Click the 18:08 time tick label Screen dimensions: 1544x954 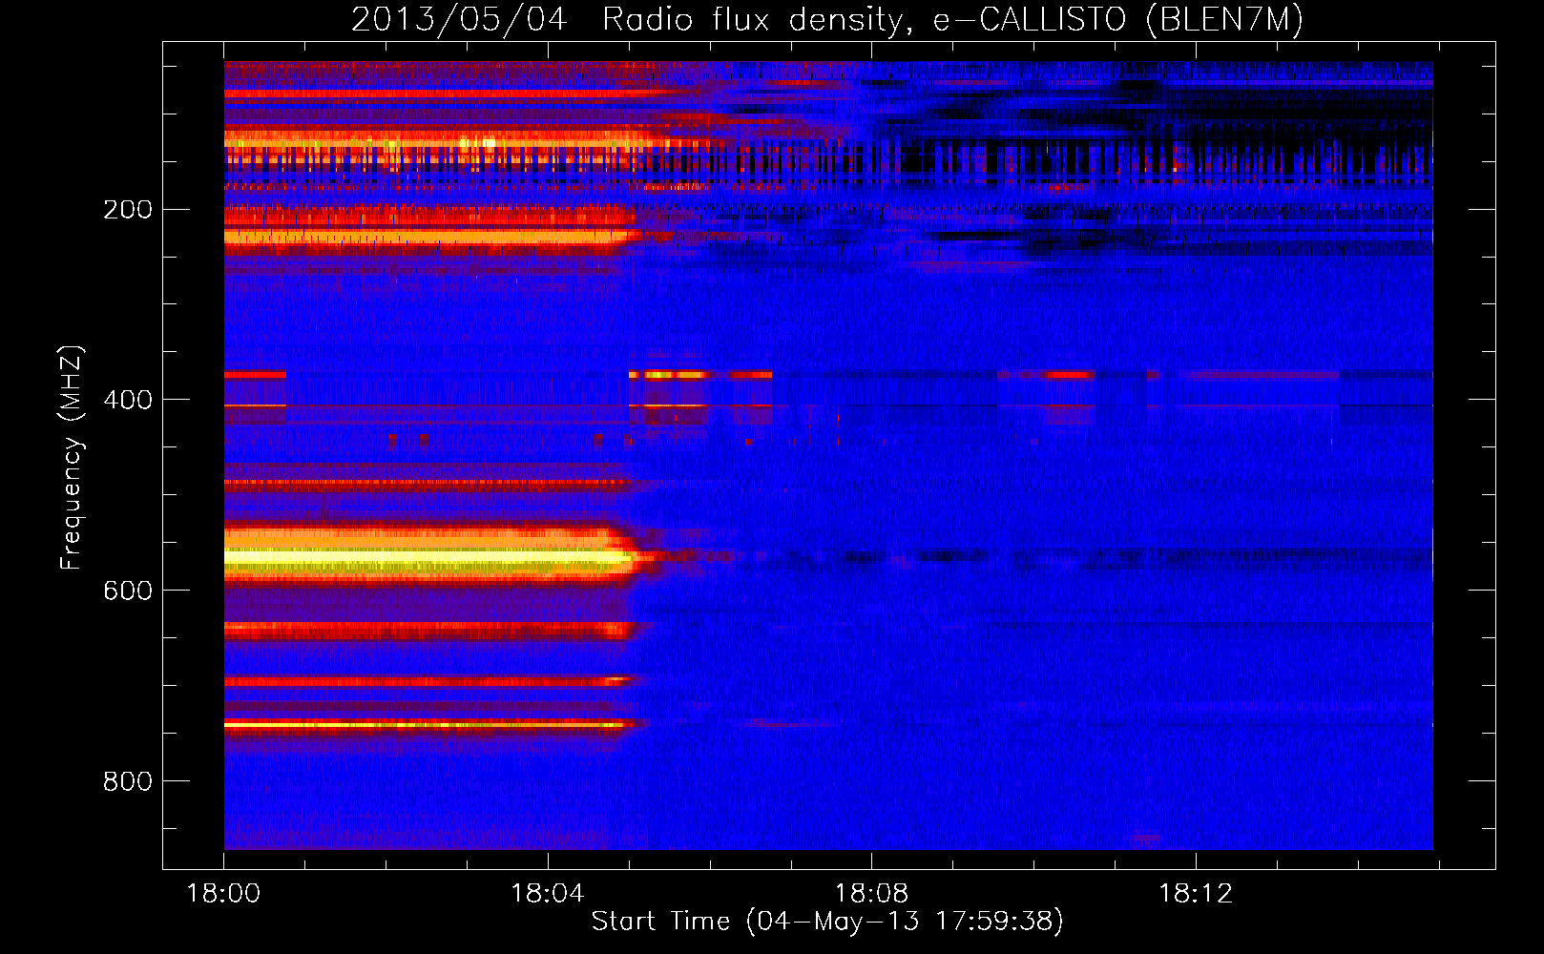coord(871,894)
